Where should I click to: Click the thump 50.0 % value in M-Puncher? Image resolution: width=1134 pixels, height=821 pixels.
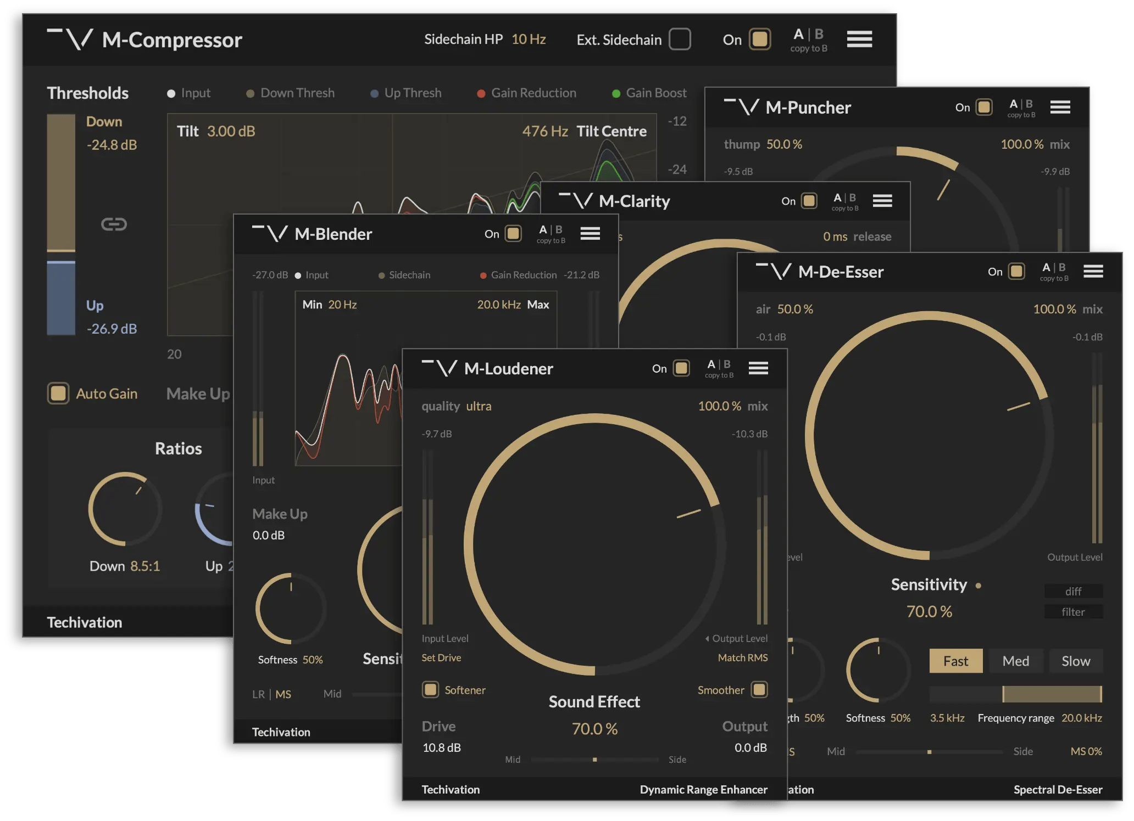(784, 144)
